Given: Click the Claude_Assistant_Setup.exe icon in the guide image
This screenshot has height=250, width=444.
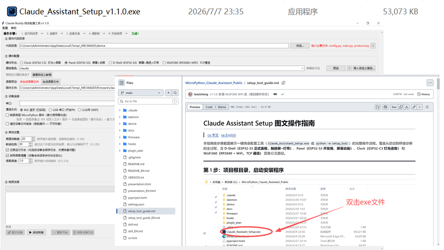Looking at the screenshot, I should 224,232.
